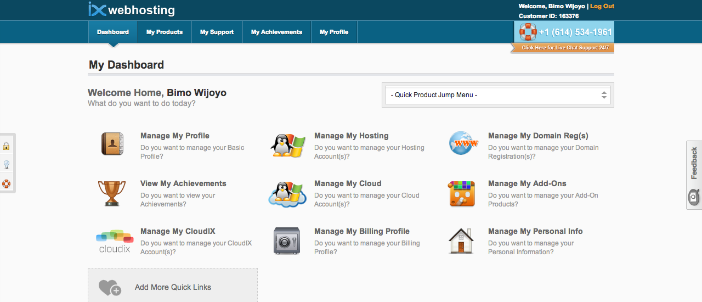Image resolution: width=702 pixels, height=302 pixels.
Task: Click the house Personal Info icon
Action: [x=461, y=241]
